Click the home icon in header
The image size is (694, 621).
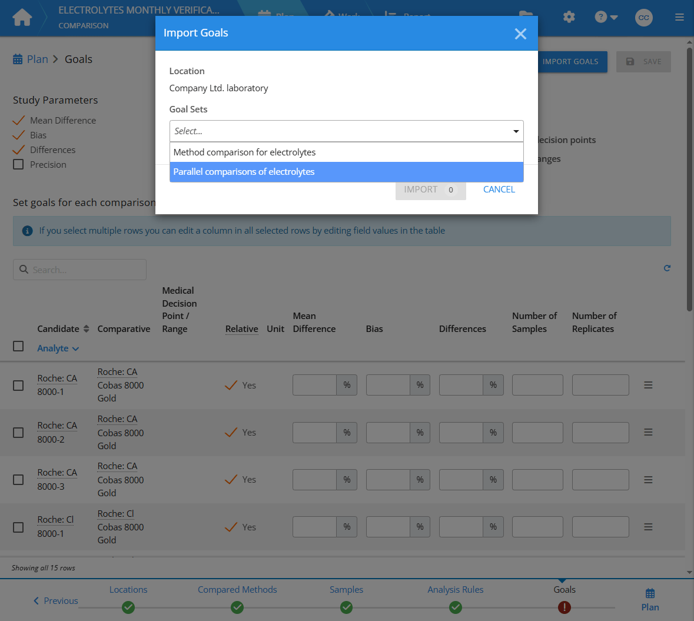(22, 18)
